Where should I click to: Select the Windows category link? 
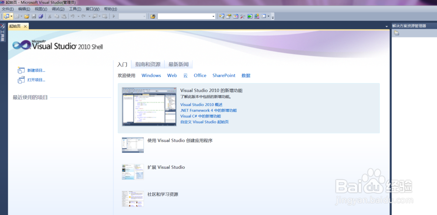coord(151,75)
